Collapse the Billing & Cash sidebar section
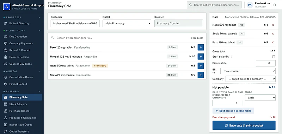The width and height of the screenshot is (282, 134). point(39,31)
